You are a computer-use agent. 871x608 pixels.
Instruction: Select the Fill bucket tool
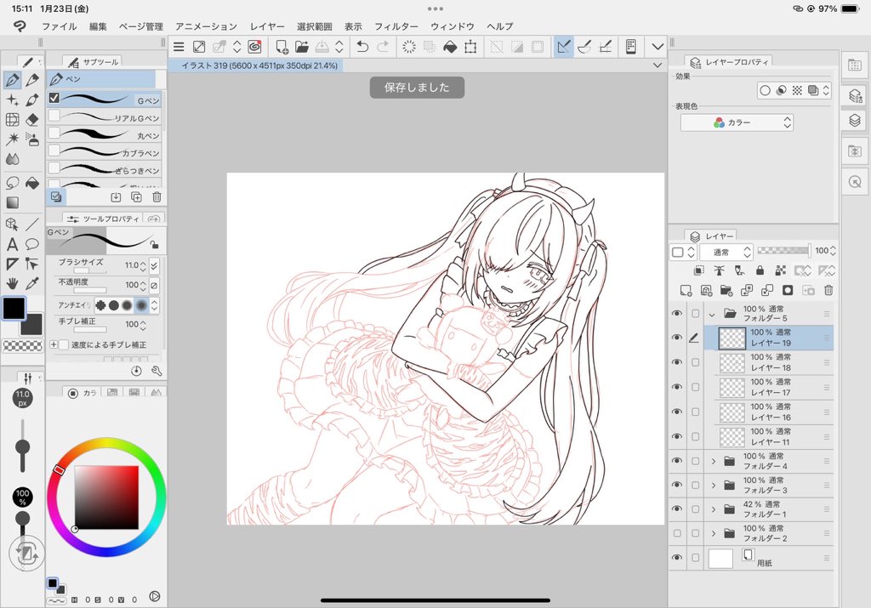(32, 183)
